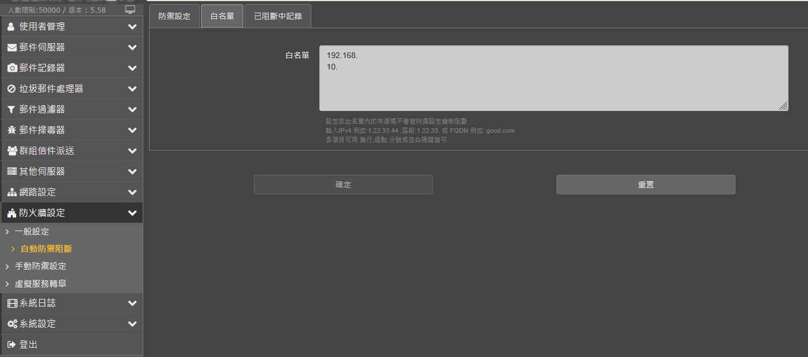This screenshot has width=808, height=357.
Task: Expand the 其他伺服器 menu chevron
Action: 132,171
